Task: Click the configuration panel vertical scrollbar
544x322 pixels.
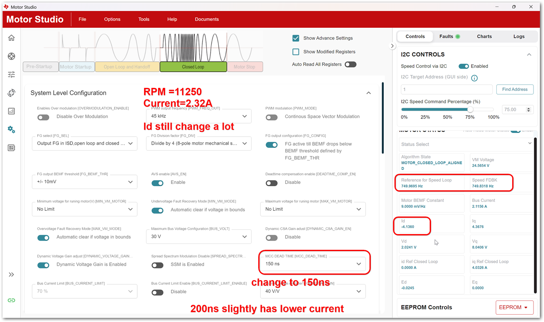Action: tap(383, 118)
